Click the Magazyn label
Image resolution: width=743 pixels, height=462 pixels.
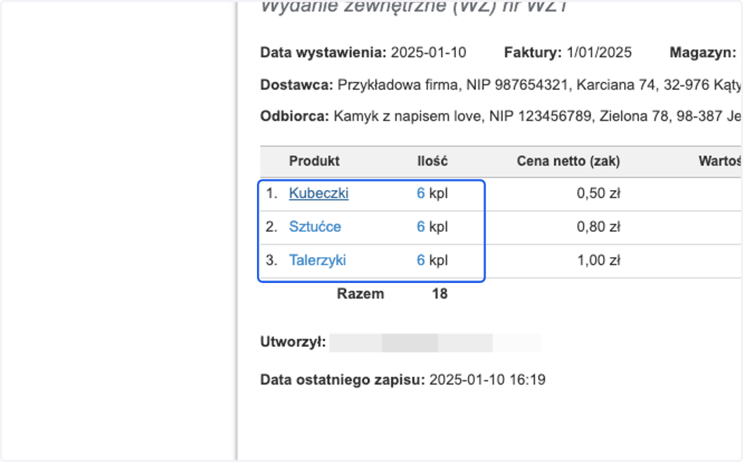(702, 53)
